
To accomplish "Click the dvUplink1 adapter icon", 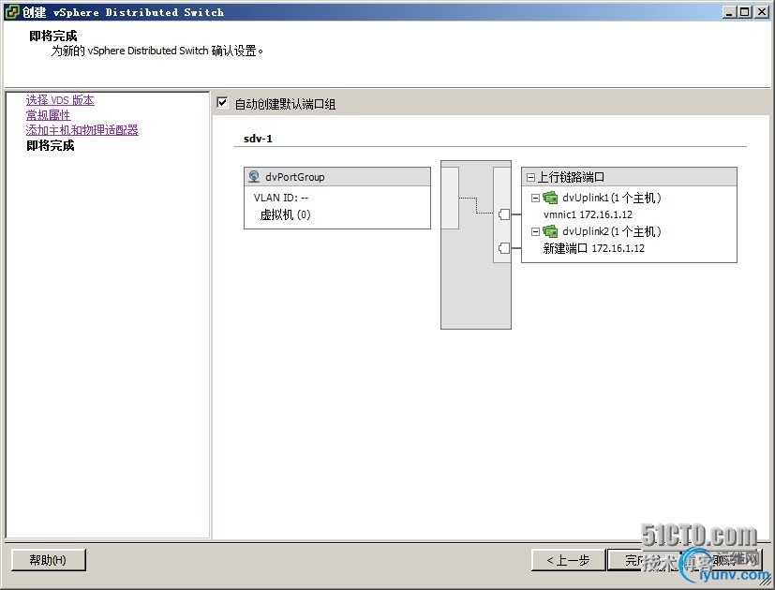I will (550, 198).
